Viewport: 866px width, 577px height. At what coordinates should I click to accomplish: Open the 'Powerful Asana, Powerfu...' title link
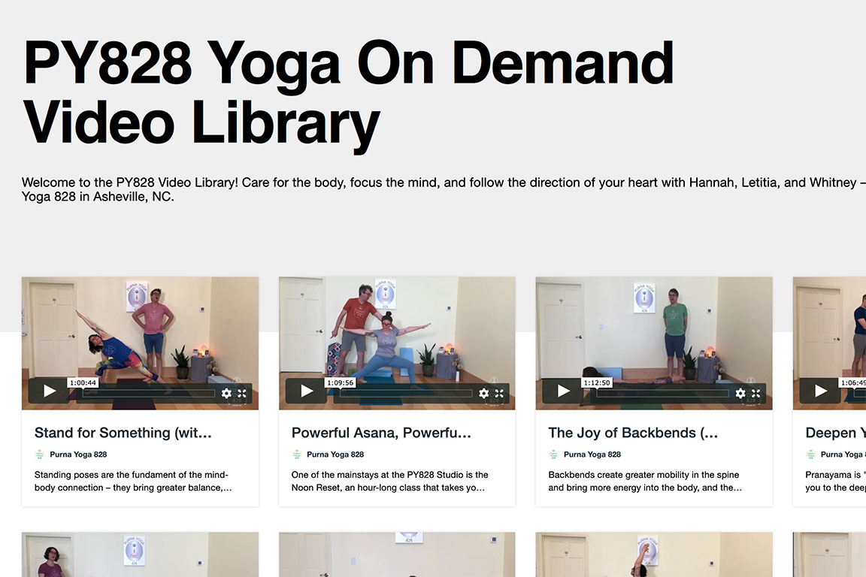click(x=381, y=432)
